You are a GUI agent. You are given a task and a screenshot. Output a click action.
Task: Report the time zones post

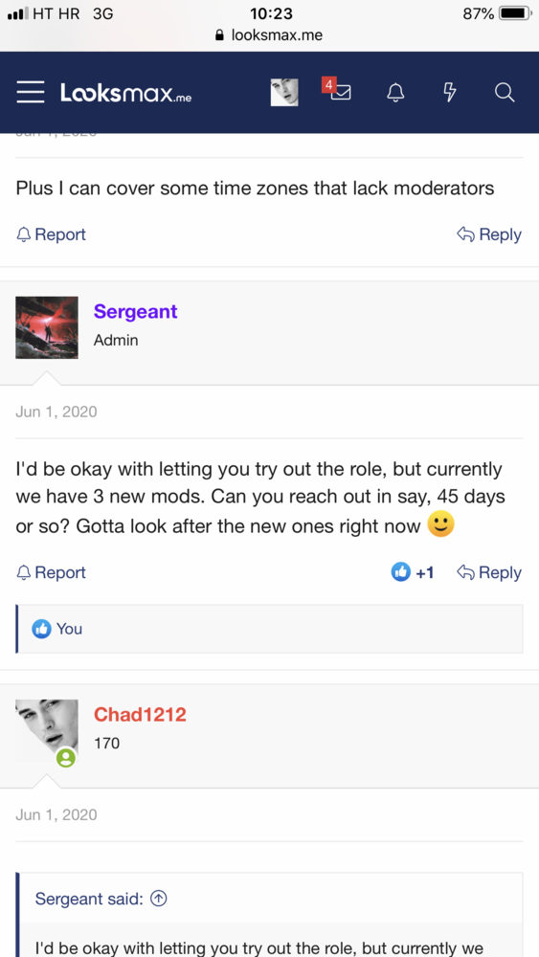coord(52,234)
